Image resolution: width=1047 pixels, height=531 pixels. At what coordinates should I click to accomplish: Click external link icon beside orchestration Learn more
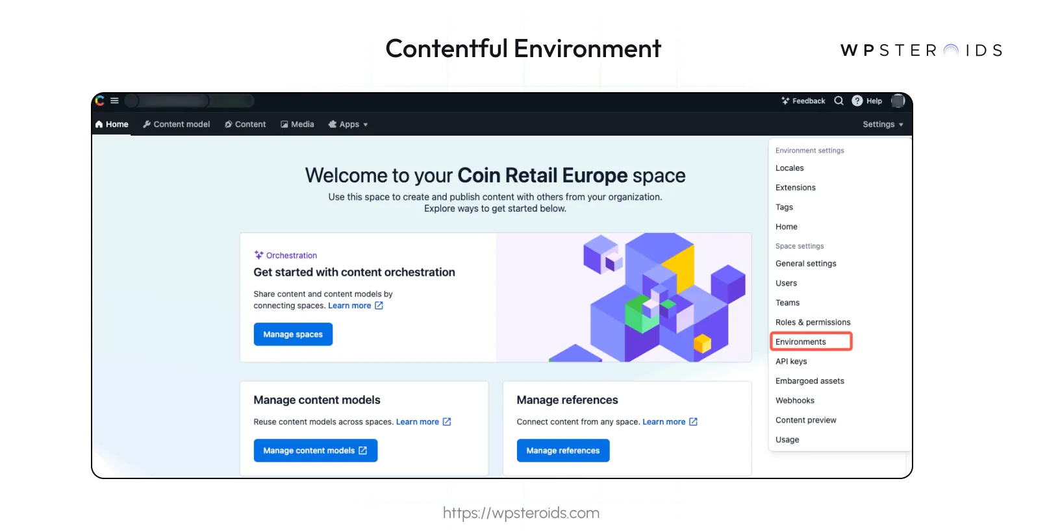pos(379,306)
